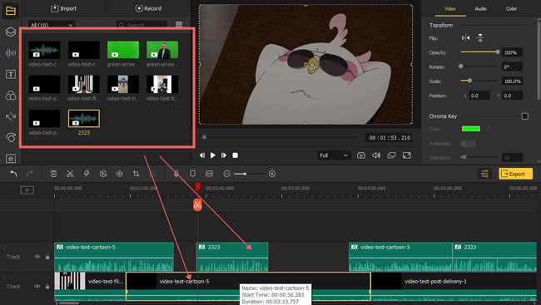Click the yellow Export button
541x305 pixels.
[515, 174]
